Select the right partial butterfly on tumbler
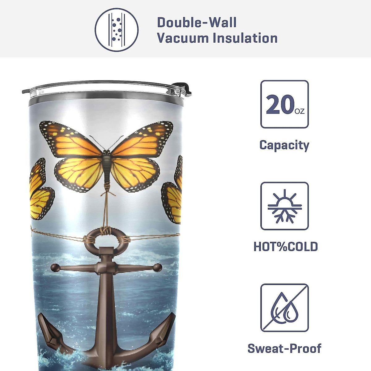 pyautogui.click(x=172, y=190)
